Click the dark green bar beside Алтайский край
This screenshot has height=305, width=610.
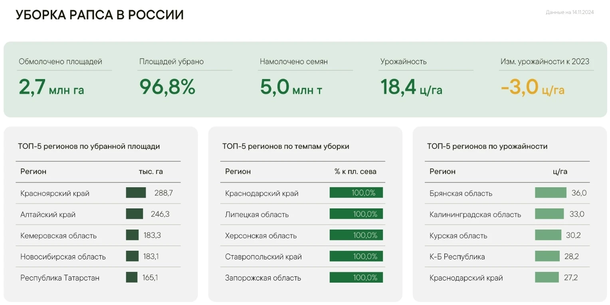[x=134, y=214]
